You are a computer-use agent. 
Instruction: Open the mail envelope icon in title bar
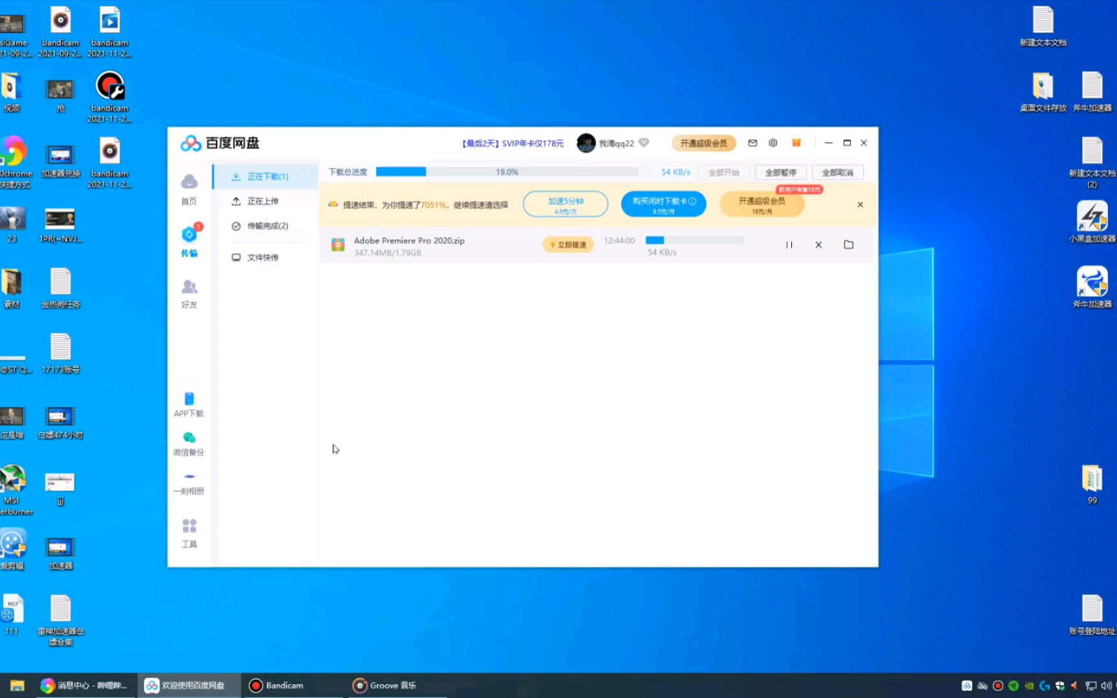752,143
